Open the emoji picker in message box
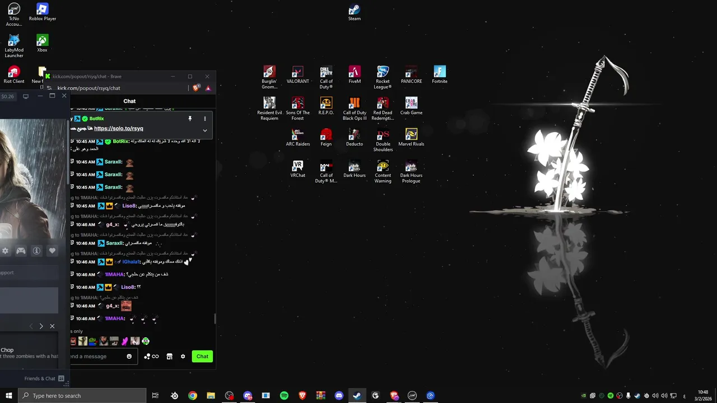 click(x=129, y=356)
